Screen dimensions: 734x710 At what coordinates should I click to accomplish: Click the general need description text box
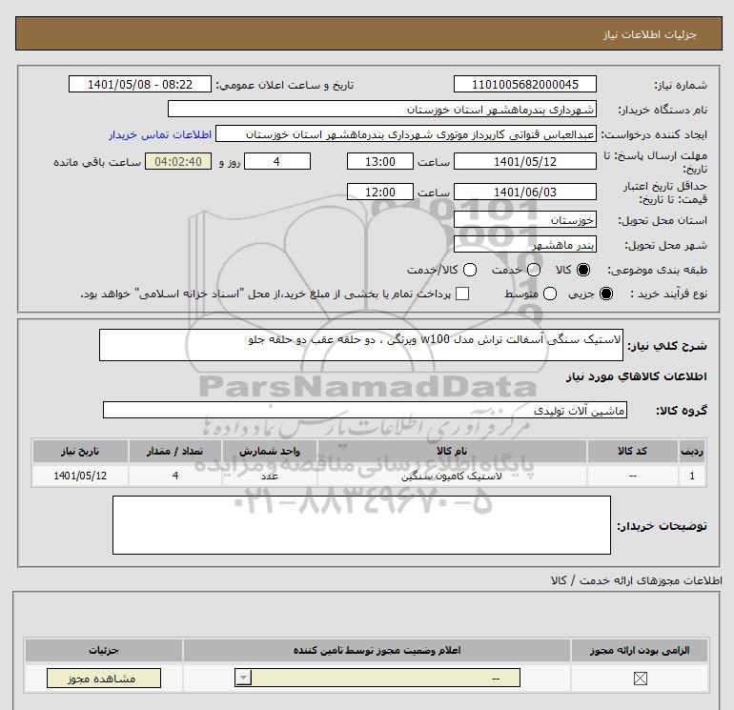point(361,345)
